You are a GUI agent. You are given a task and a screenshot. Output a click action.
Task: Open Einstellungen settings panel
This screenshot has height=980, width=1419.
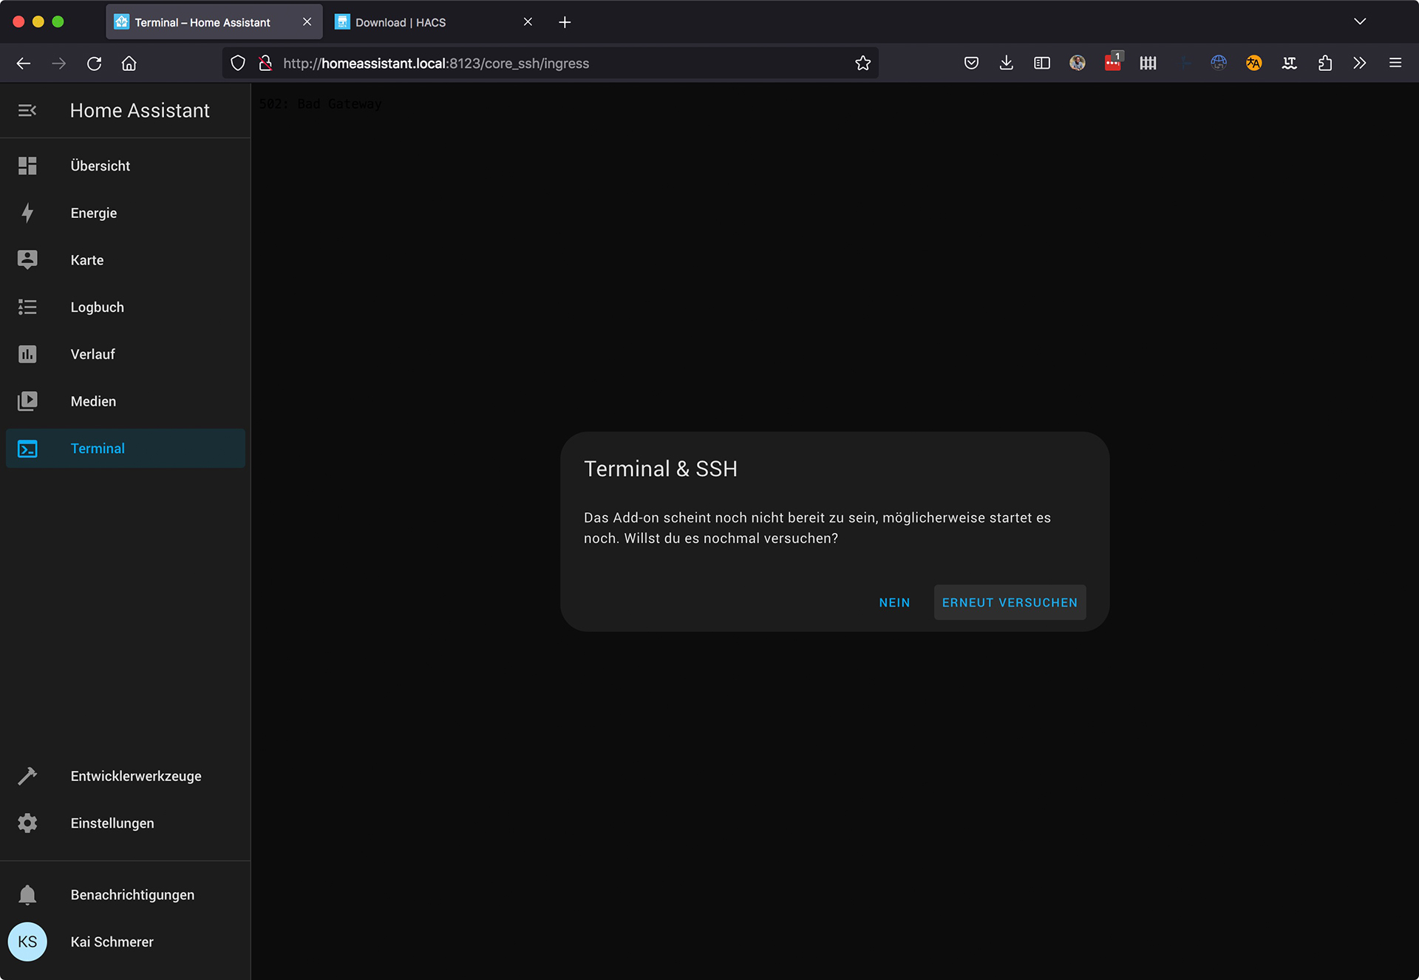coord(112,823)
